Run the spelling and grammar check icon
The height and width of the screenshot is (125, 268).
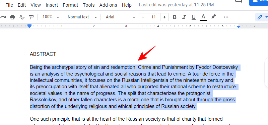click(22, 17)
